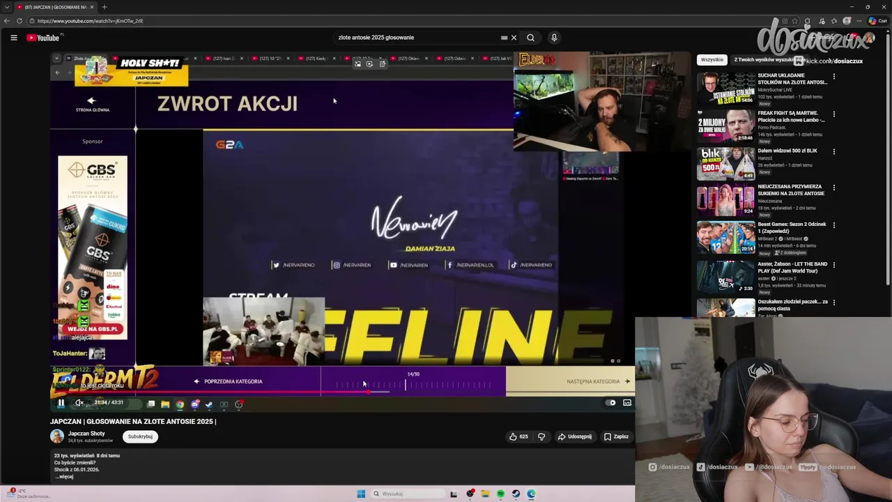The height and width of the screenshot is (502, 892).
Task: Open the Suchar układanie stolików video thumbnail
Action: coord(726,89)
